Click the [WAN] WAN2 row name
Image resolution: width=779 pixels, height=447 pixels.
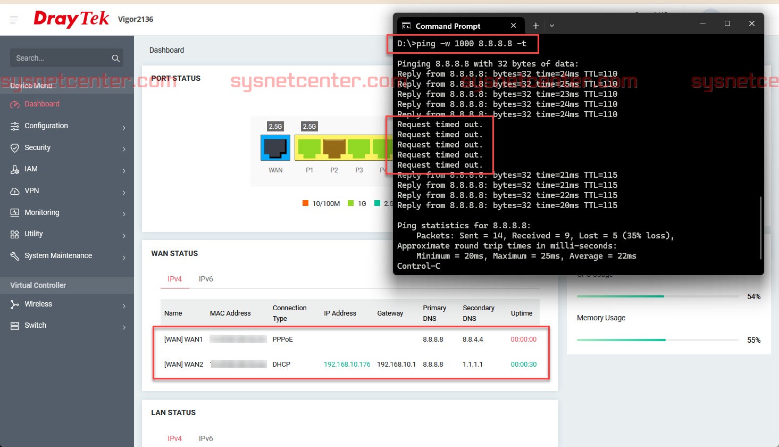(x=183, y=365)
